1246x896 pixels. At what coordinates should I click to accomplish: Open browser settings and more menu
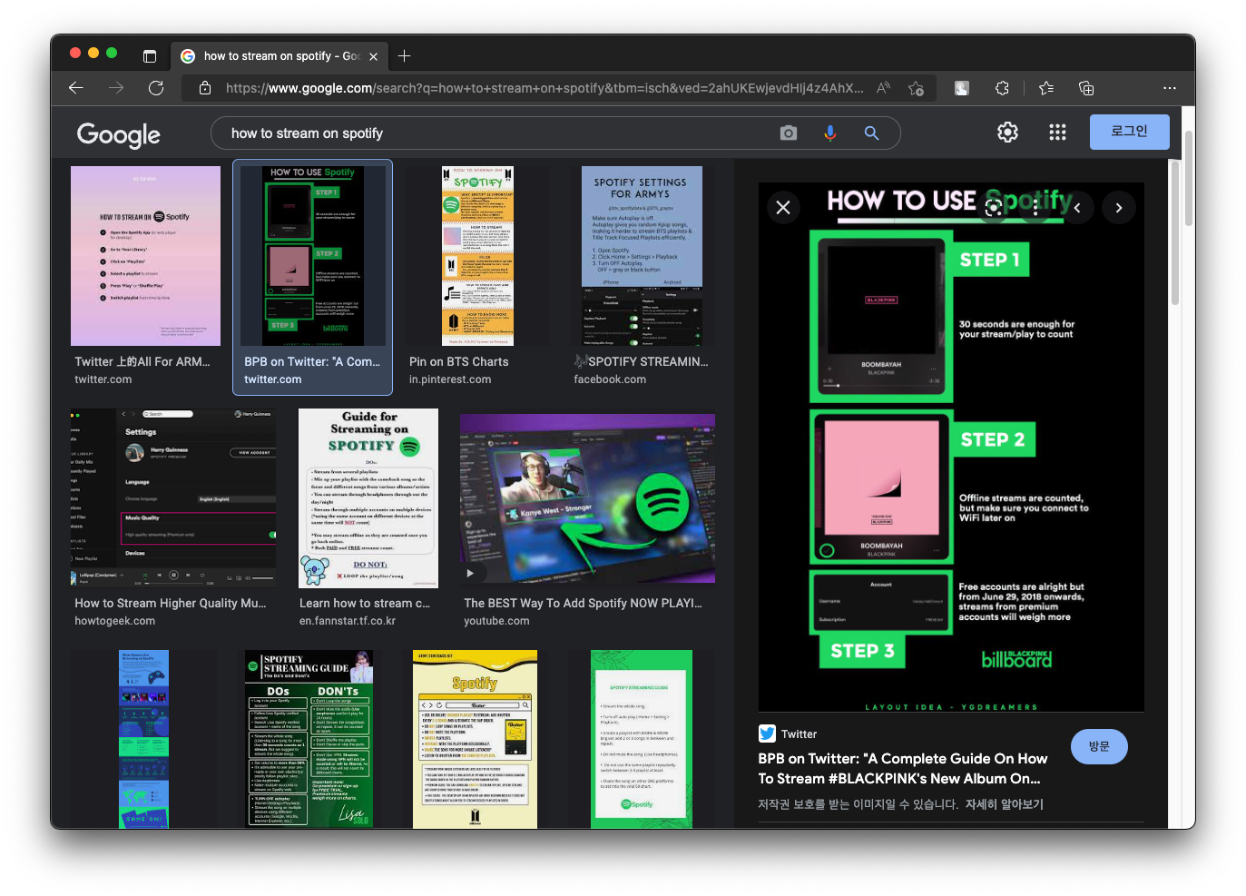click(x=1170, y=88)
